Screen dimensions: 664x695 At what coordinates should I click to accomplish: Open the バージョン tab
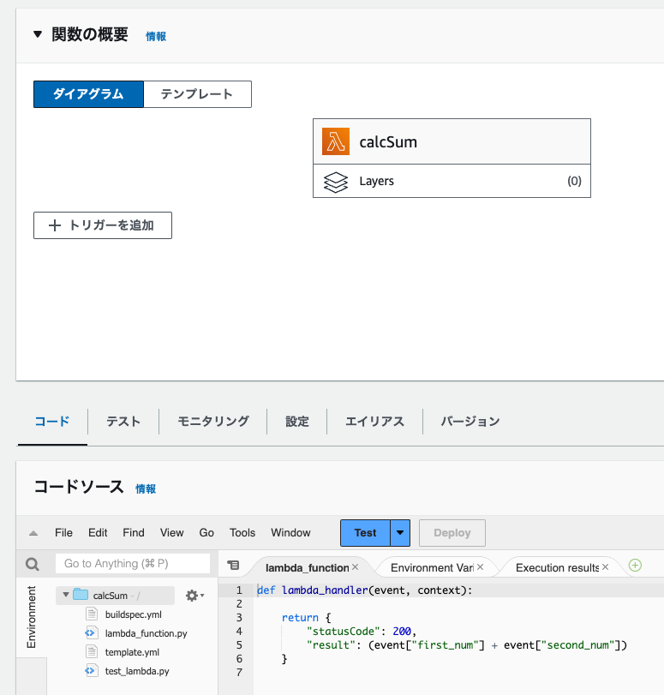pos(470,422)
